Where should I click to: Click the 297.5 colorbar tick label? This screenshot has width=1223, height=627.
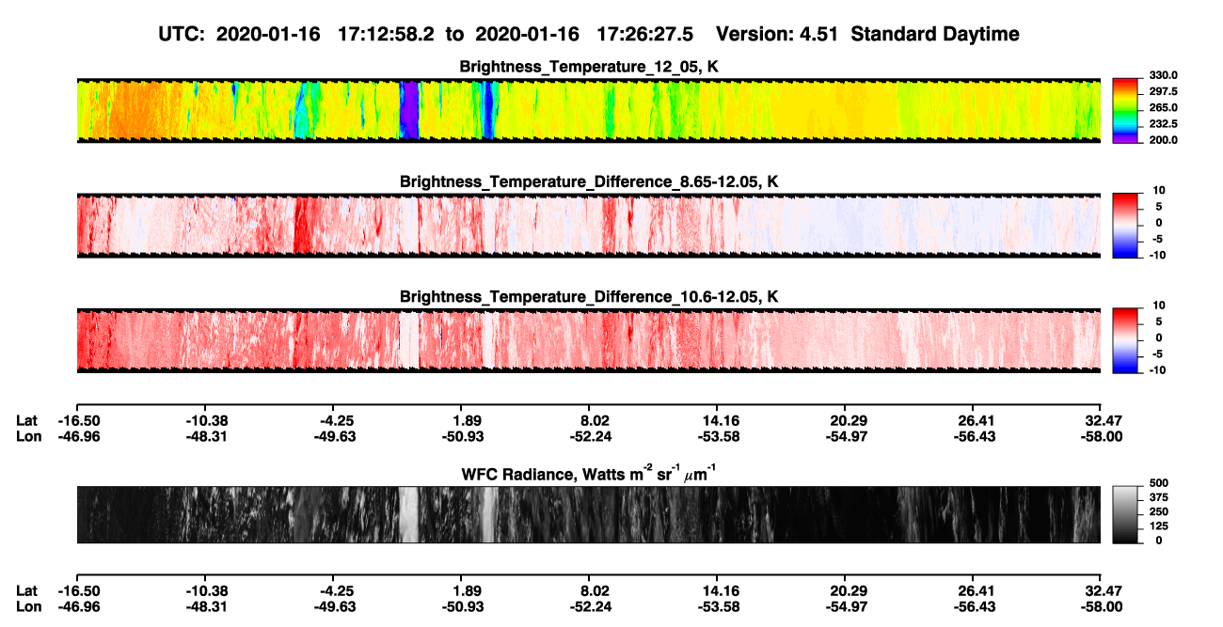point(1163,92)
